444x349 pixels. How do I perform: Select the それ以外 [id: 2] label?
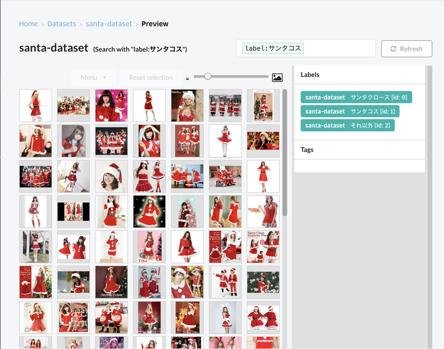point(347,125)
